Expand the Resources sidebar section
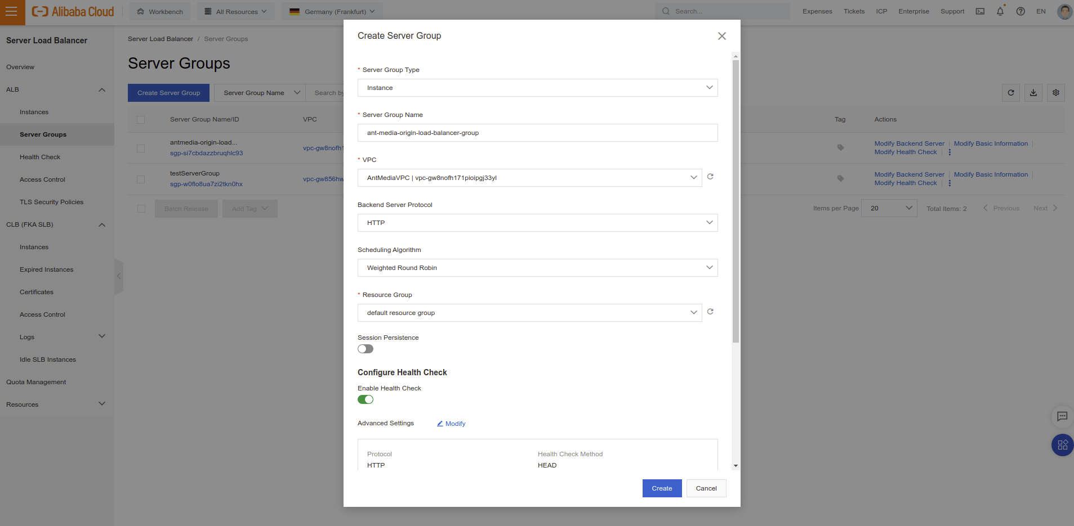1074x526 pixels. tap(102, 404)
